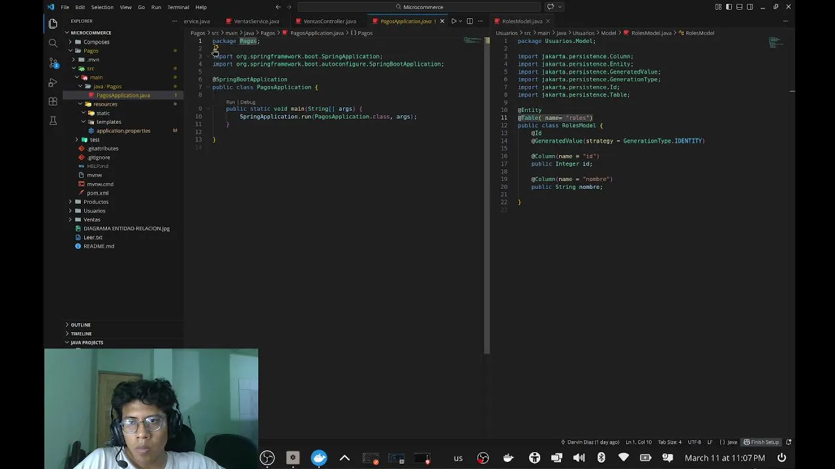Image resolution: width=835 pixels, height=469 pixels.
Task: Click the left editor's vertical scrollbar
Action: tap(487, 195)
